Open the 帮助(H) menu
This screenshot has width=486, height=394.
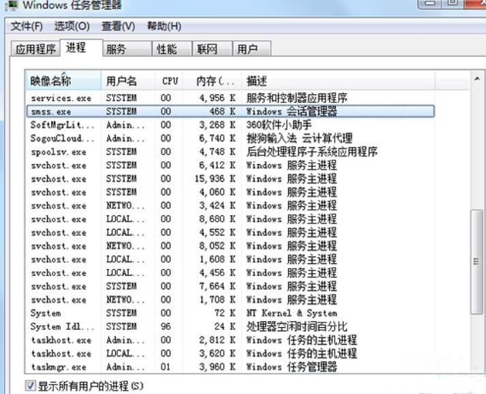coord(164,27)
